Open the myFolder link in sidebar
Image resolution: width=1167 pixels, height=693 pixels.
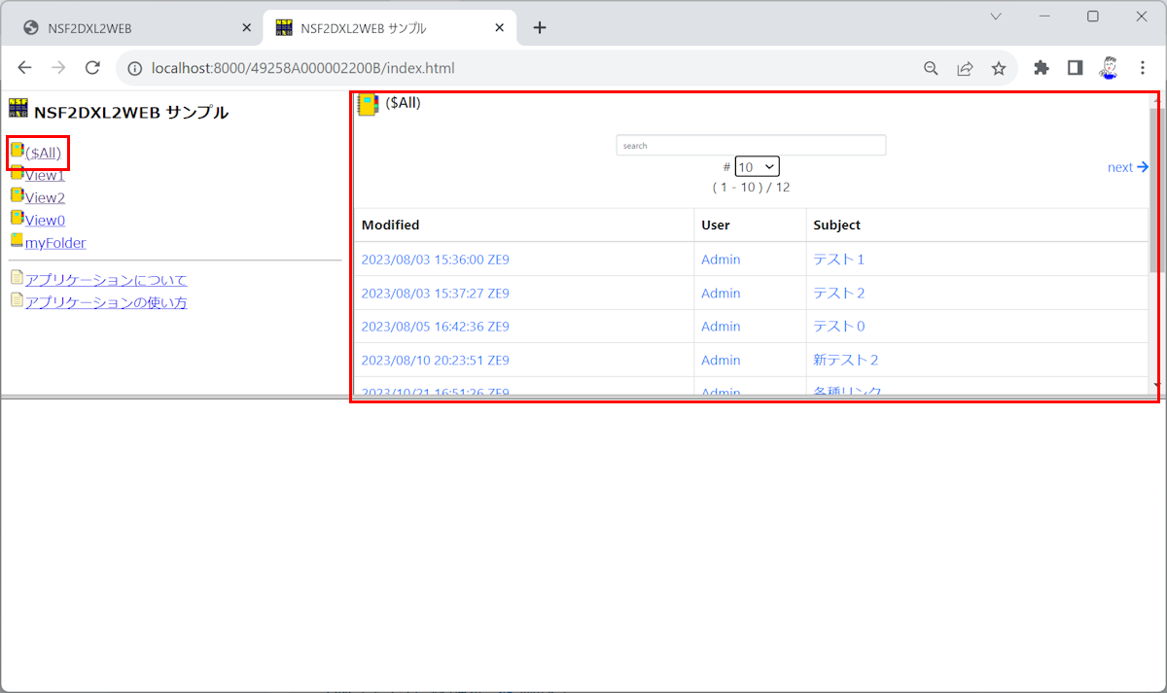(x=55, y=243)
